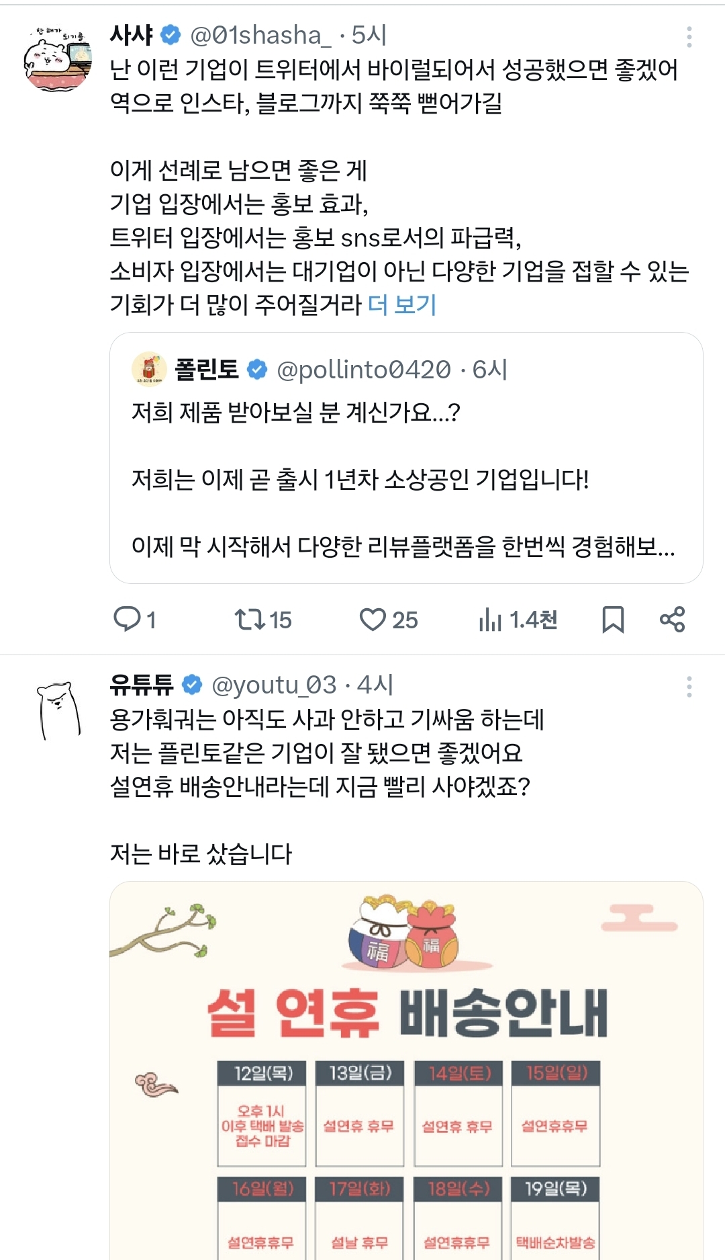Open reply icon on 사샤's tweet
Image resolution: width=725 pixels, height=1260 pixels.
[x=127, y=619]
